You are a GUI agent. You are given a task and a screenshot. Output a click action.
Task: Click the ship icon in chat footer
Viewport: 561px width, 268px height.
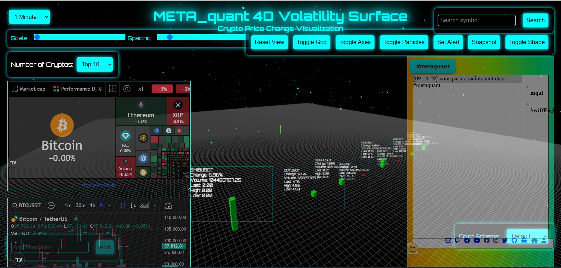(524, 240)
